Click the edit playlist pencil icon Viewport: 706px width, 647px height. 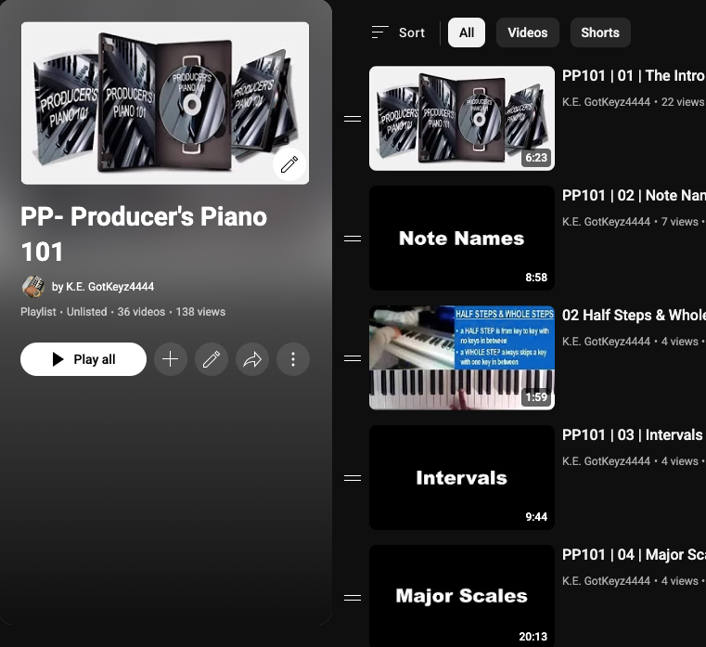(212, 359)
